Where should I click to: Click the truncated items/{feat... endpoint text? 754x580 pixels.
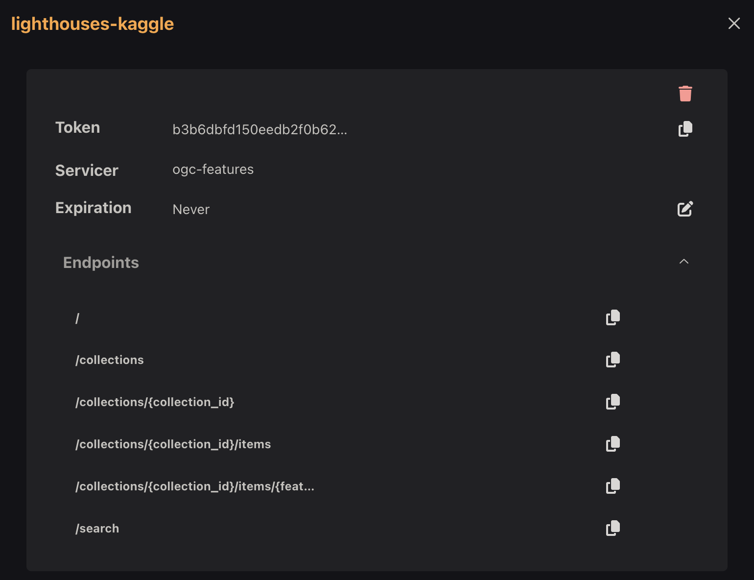[x=195, y=486]
